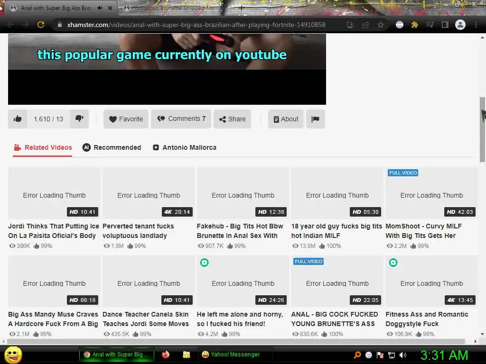Click the horizontal scrollbar right arrow

tap(475, 341)
